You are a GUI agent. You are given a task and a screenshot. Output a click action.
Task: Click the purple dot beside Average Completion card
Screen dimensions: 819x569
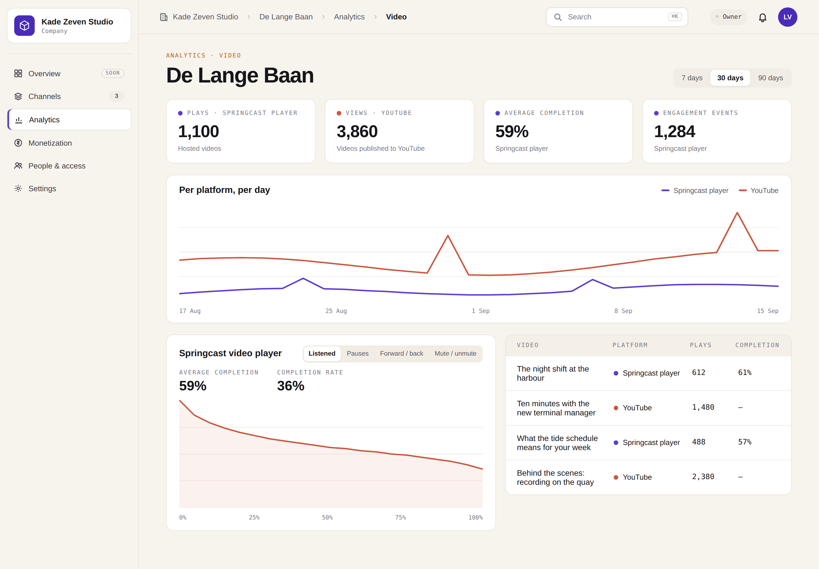(x=498, y=113)
